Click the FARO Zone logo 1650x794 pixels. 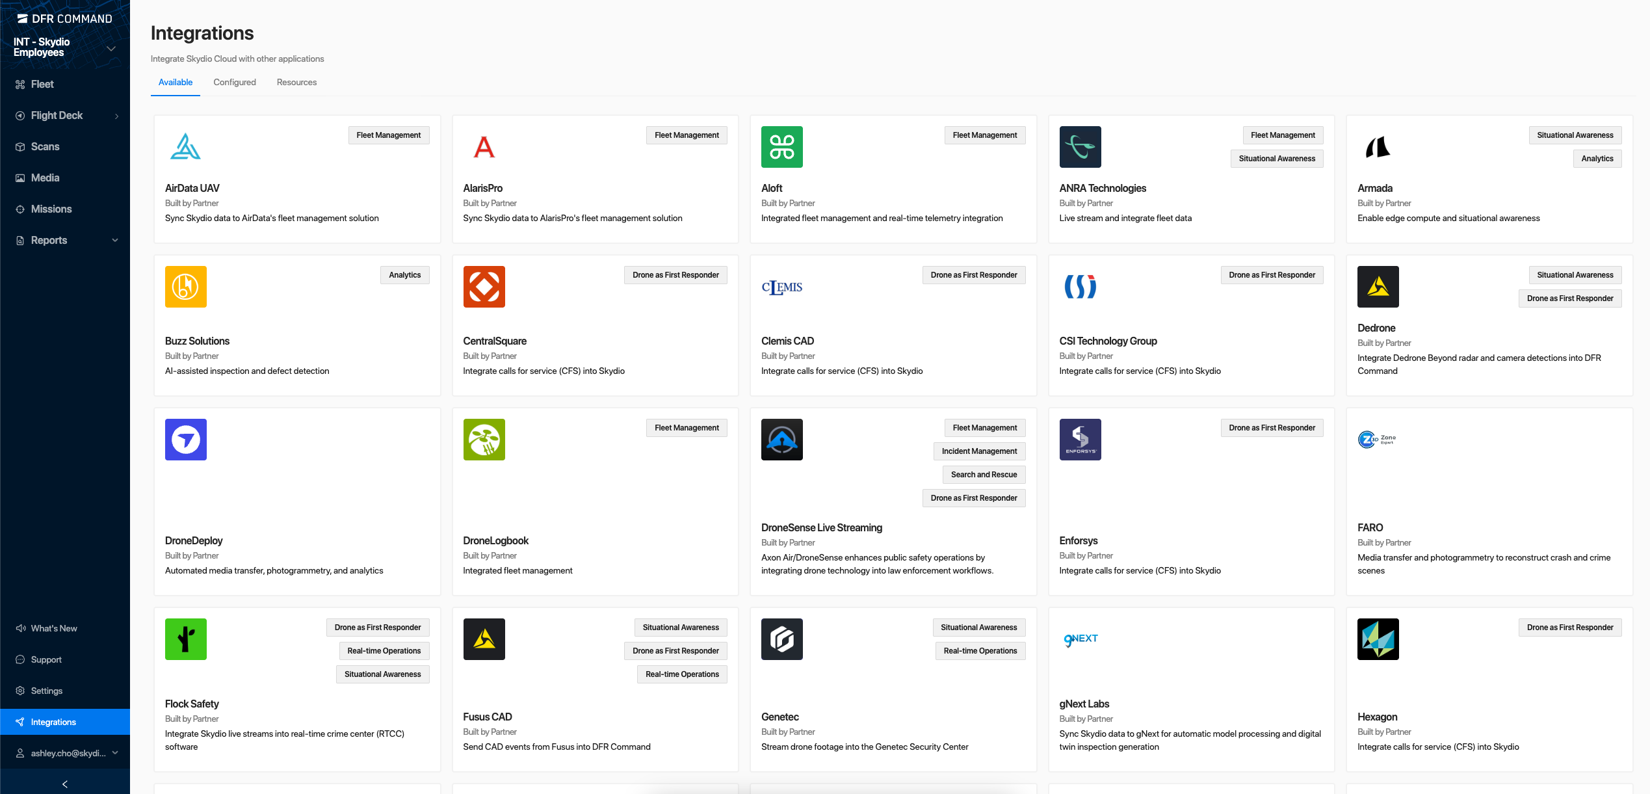[x=1378, y=440]
